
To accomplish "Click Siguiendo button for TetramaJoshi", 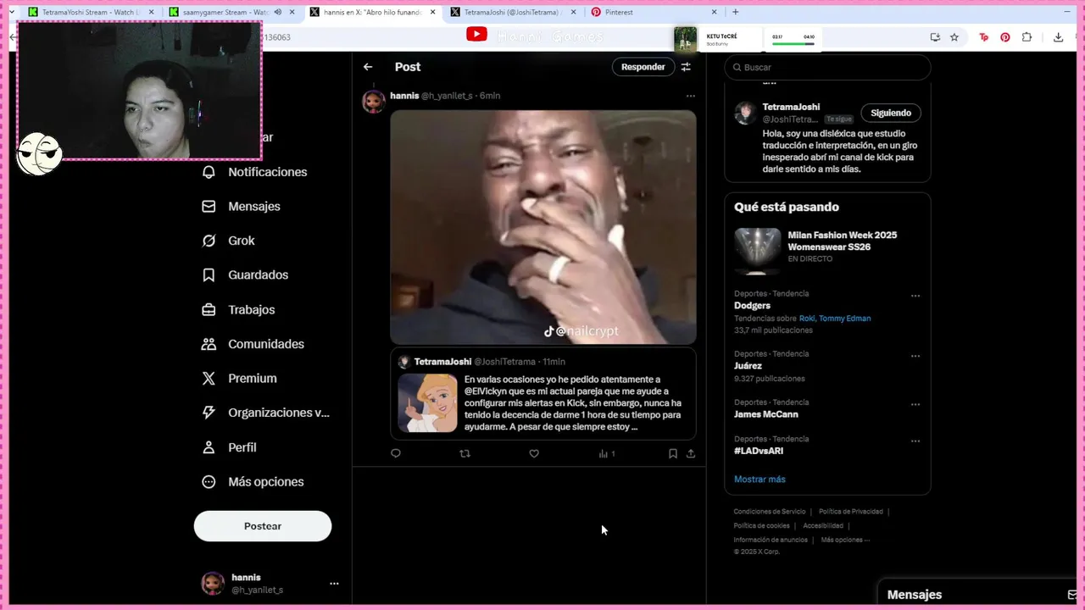I will 891,113.
